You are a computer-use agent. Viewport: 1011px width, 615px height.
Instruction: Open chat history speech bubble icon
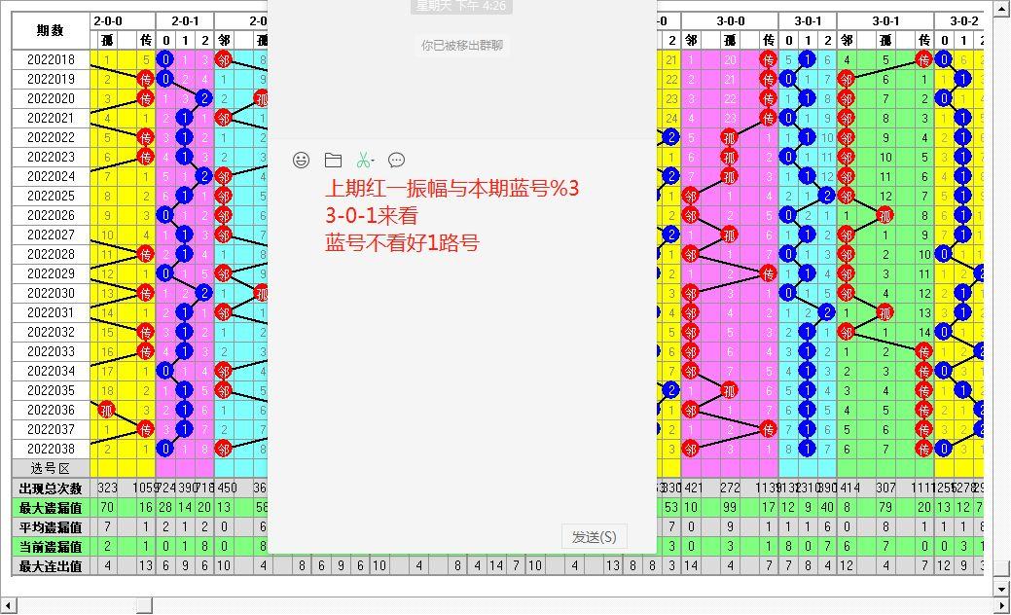pos(397,160)
